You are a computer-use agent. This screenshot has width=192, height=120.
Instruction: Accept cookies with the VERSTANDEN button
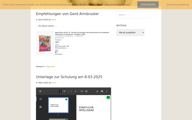pyautogui.click(x=148, y=5)
